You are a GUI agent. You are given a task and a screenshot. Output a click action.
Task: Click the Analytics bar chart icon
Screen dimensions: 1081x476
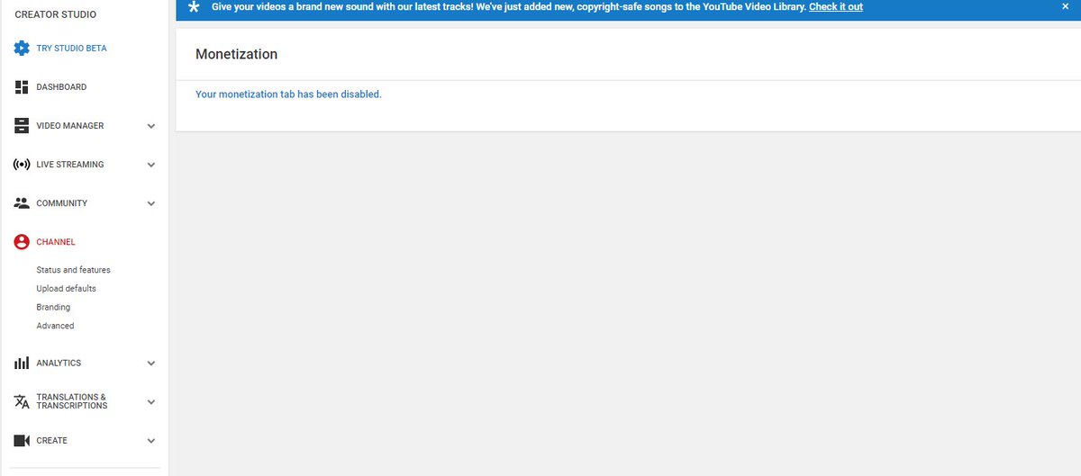click(22, 363)
